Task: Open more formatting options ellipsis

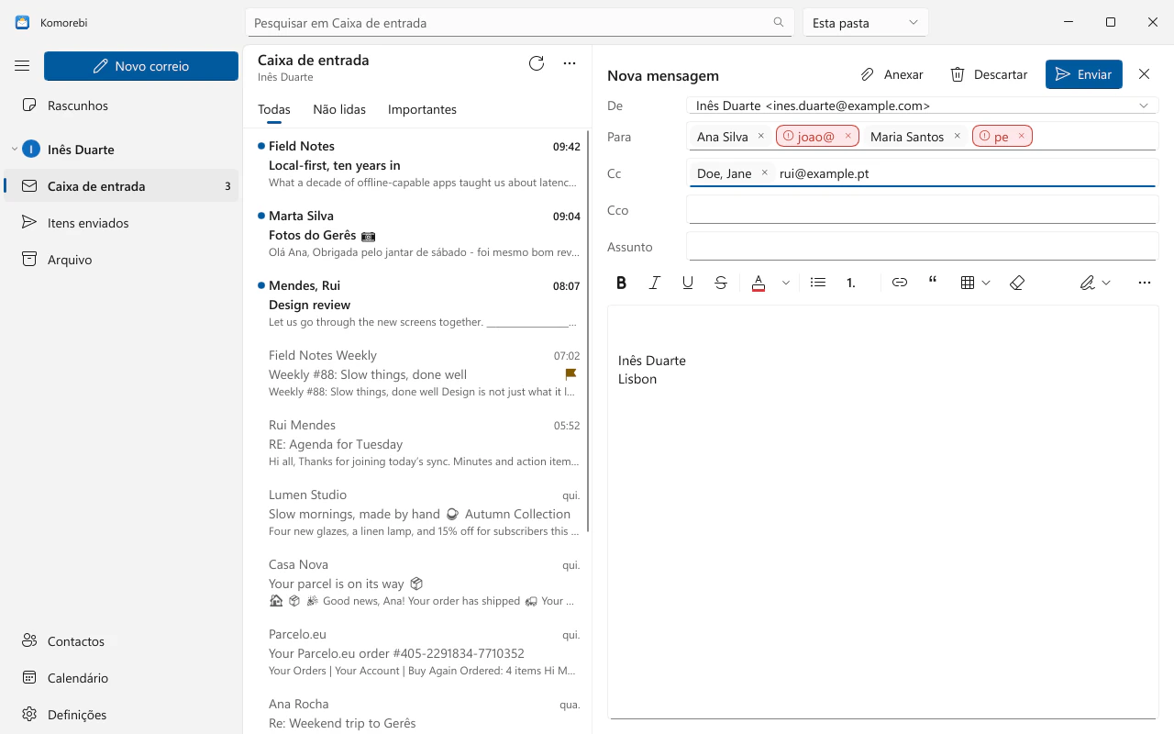Action: (x=1144, y=283)
